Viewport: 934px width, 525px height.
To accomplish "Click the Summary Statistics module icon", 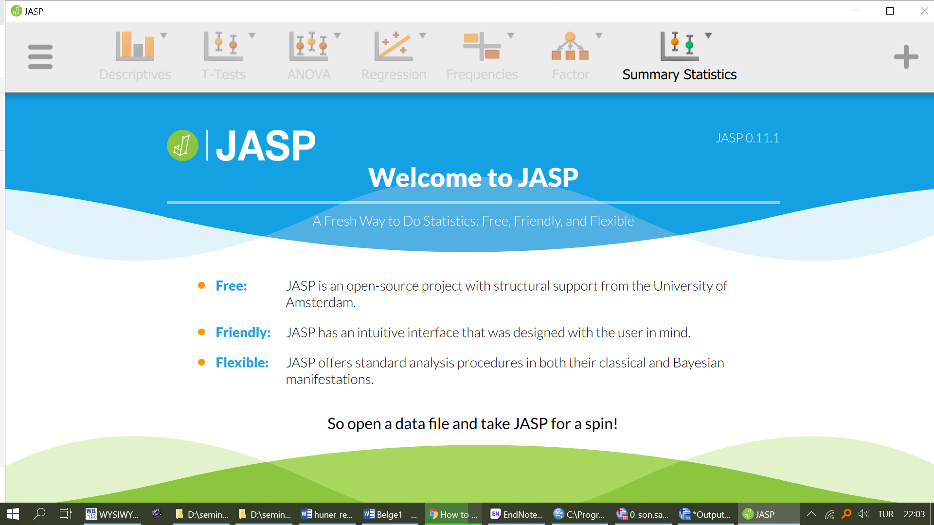I will tap(679, 46).
